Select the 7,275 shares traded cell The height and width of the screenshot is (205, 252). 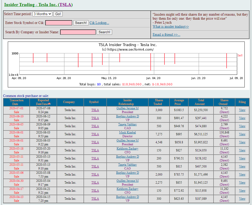pyautogui.click(x=159, y=134)
